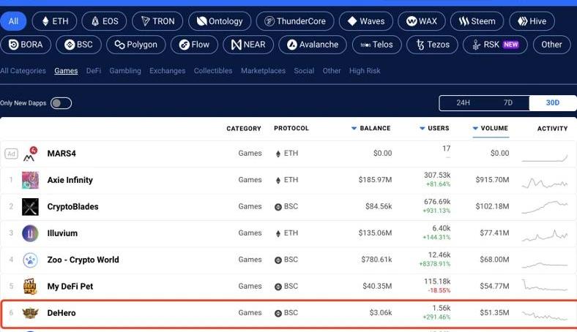Open the CryptoBlades dapp link
The height and width of the screenshot is (332, 577).
pyautogui.click(x=73, y=207)
